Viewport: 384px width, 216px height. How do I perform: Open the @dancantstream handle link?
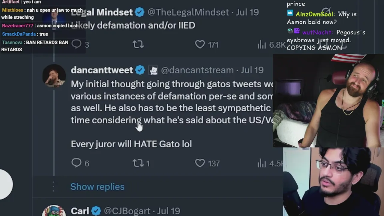[x=197, y=70]
